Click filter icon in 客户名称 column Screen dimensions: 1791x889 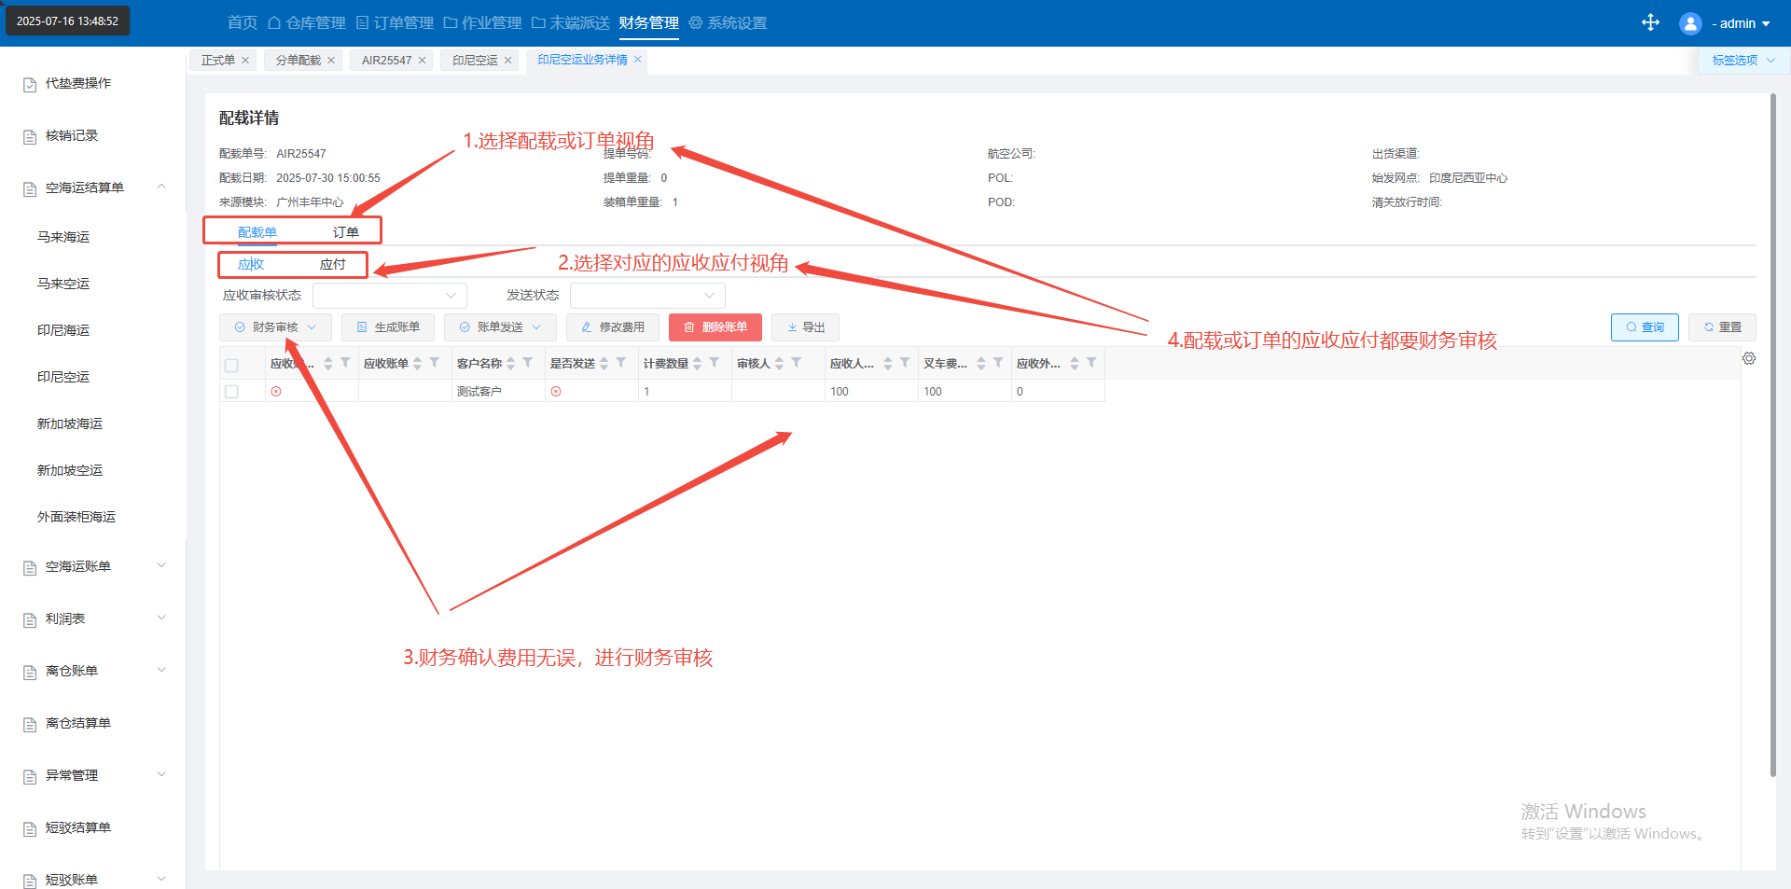[x=528, y=363]
